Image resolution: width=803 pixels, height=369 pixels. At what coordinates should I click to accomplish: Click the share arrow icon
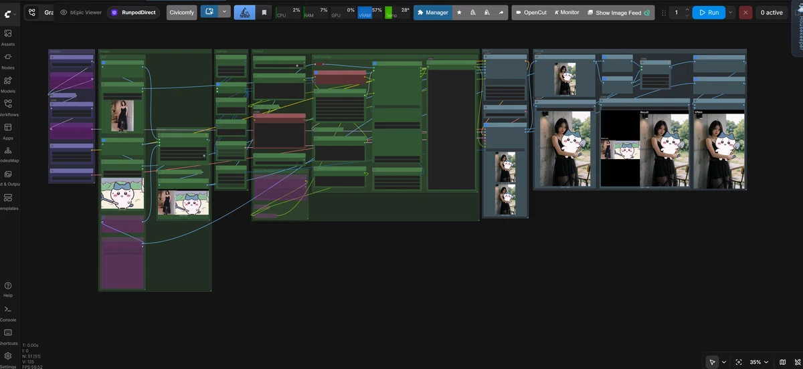[501, 13]
